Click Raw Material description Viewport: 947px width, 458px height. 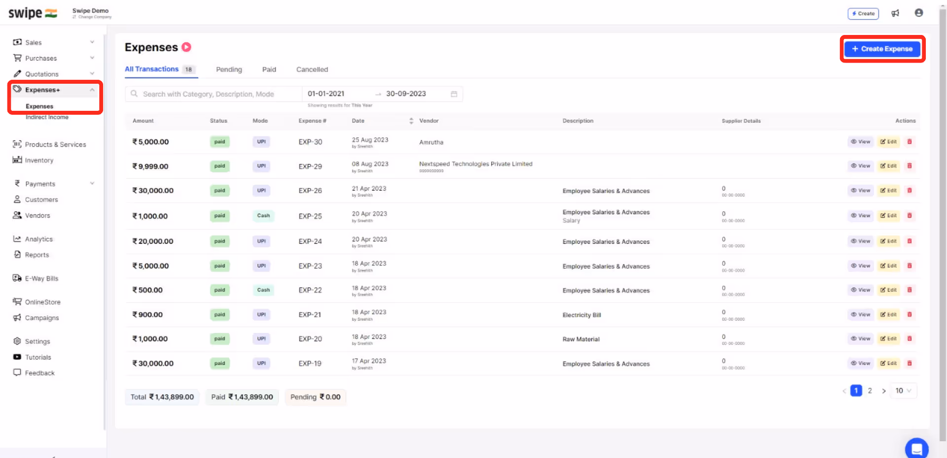coord(581,339)
